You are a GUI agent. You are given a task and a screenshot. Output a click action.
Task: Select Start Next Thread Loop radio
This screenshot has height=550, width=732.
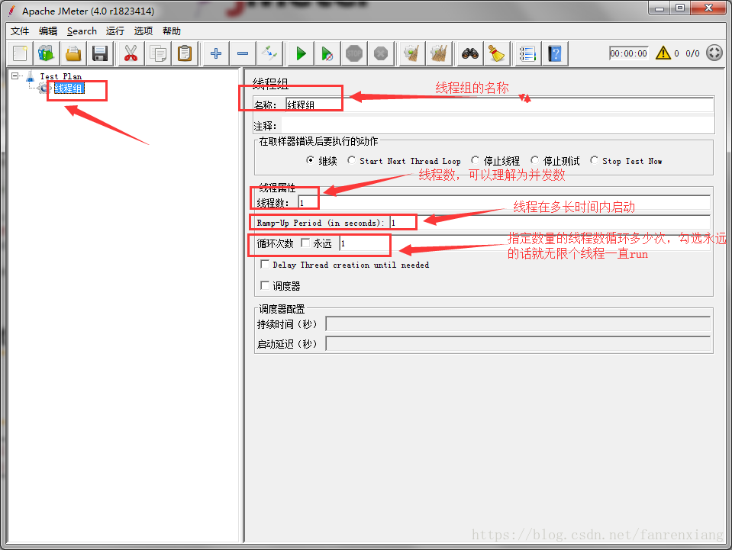click(x=351, y=160)
